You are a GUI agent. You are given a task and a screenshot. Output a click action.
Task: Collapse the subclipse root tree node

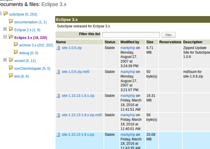point(1,14)
